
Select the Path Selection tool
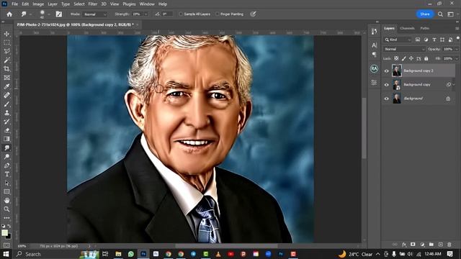[x=6, y=183]
